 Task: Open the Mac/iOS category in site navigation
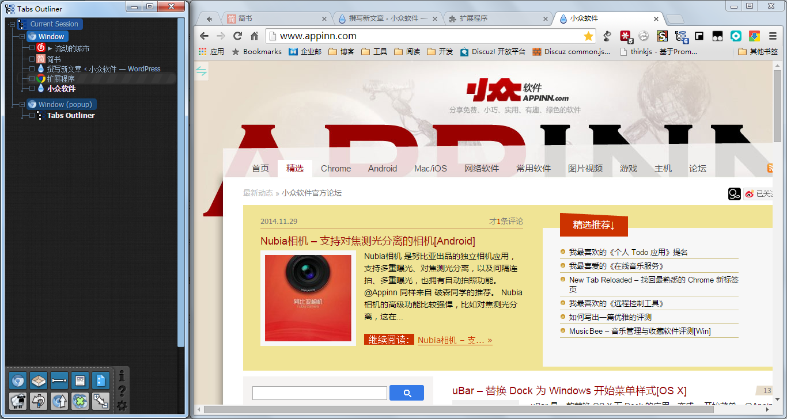click(x=430, y=168)
